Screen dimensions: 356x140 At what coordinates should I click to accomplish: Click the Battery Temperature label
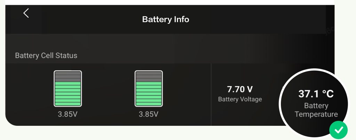316,110
